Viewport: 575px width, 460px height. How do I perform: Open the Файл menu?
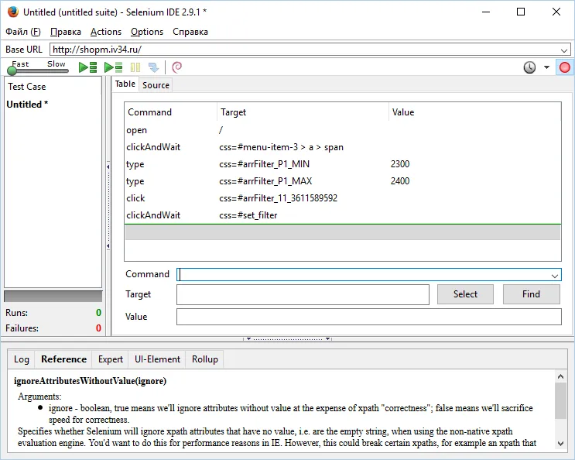(23, 32)
